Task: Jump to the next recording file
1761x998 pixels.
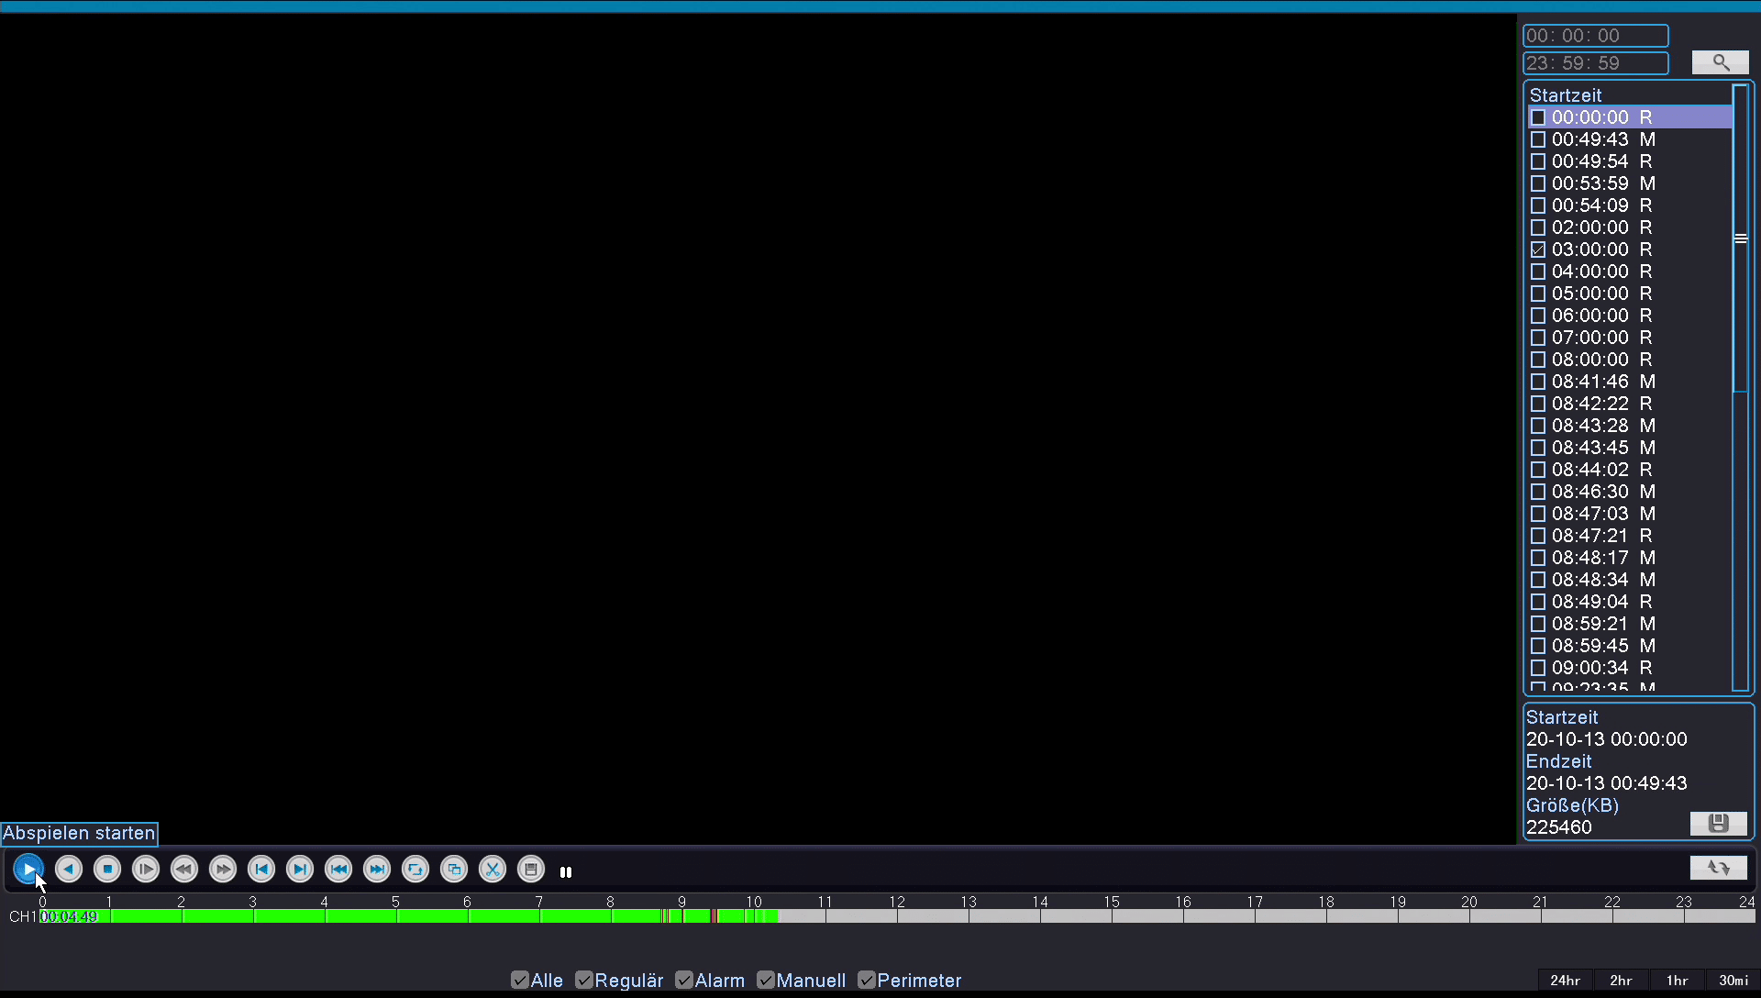Action: coord(377,869)
